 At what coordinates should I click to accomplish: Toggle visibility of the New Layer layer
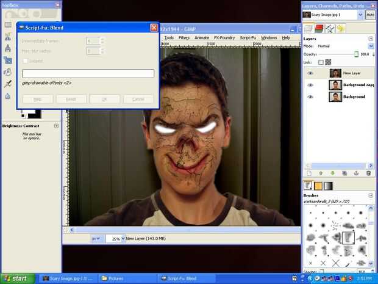click(310, 73)
